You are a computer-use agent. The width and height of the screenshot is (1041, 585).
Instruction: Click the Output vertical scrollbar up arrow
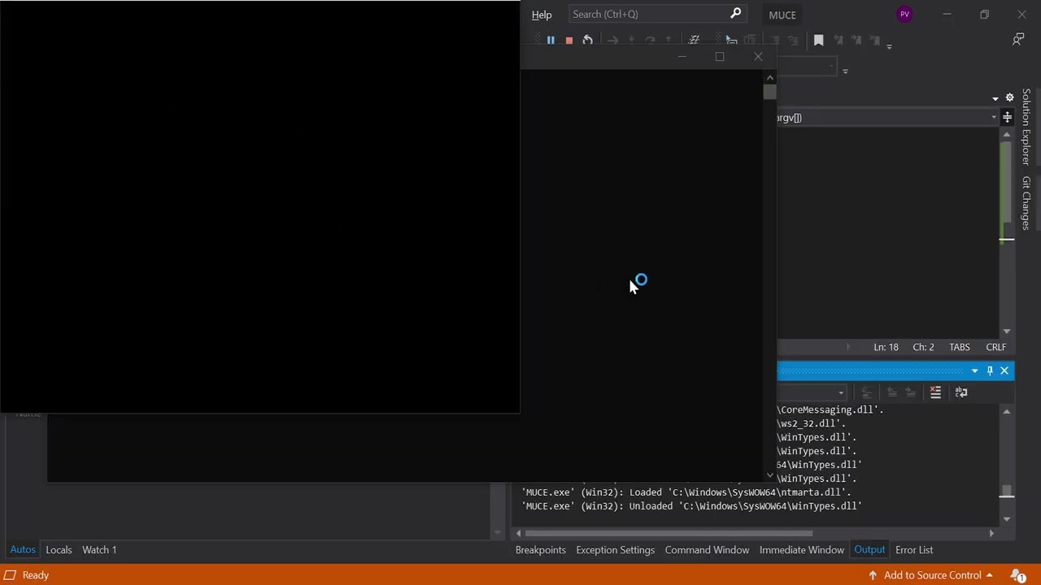pos(1007,412)
